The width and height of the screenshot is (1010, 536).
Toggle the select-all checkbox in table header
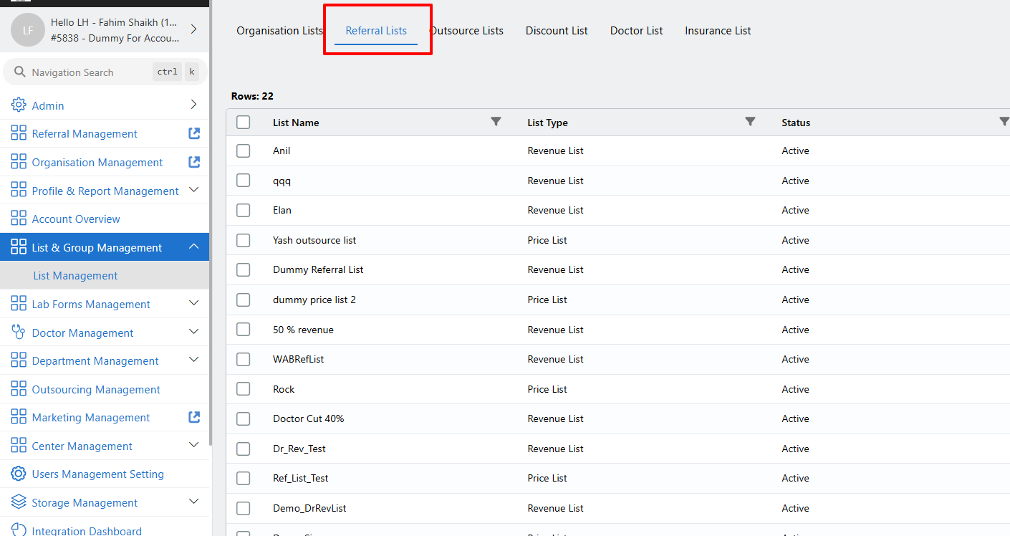244,123
